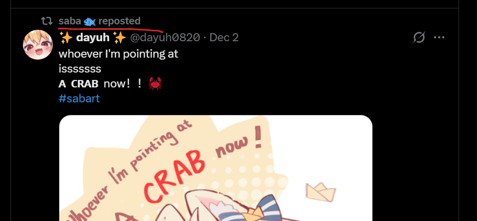The height and width of the screenshot is (221, 477).
Task: Click the repost arrows icon beside saba
Action: coord(46,21)
